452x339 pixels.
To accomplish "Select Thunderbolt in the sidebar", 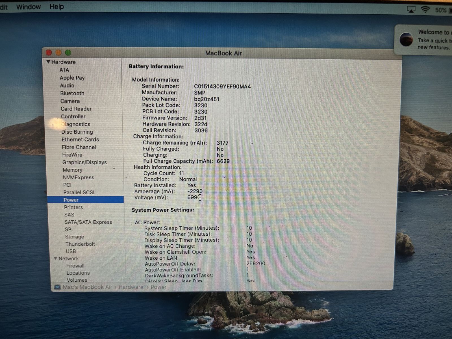I will (x=80, y=244).
